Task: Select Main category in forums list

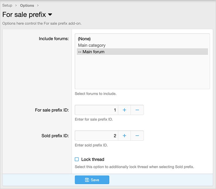Action: [92, 45]
